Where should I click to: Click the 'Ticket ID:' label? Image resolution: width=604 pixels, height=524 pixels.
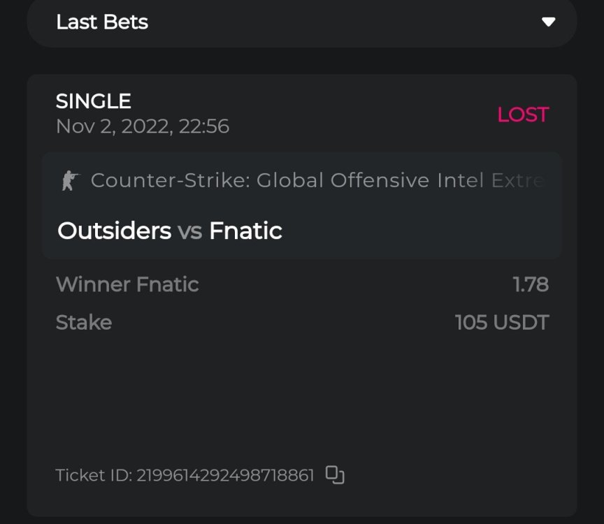pyautogui.click(x=94, y=476)
